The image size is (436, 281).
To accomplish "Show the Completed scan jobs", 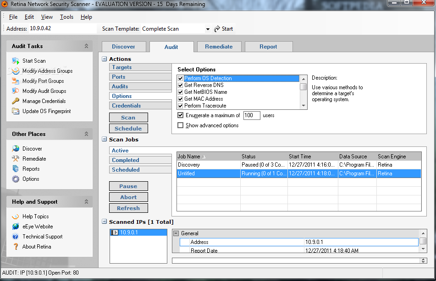I will pos(140,160).
